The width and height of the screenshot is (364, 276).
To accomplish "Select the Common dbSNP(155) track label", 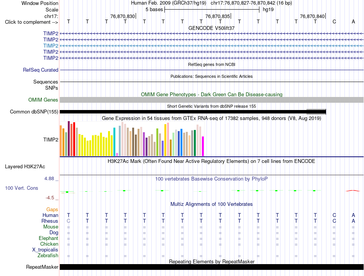I will 34,112.
